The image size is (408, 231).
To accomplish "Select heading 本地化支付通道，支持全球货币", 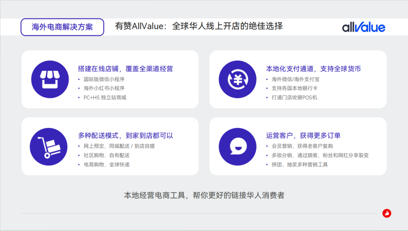I will (x=313, y=69).
